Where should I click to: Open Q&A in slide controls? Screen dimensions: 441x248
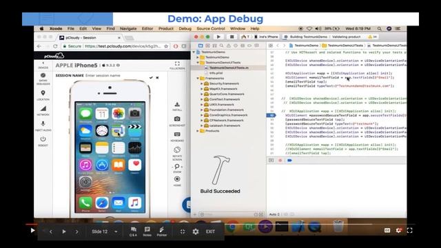click(133, 231)
